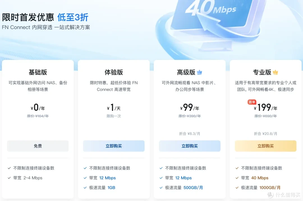Click 折合 ¥20.8/月 text
The width and height of the screenshot is (303, 201).
(x=266, y=134)
